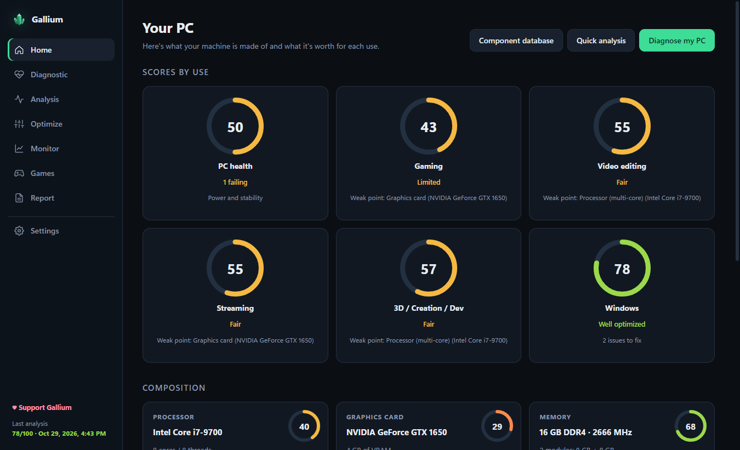Open Settings from the sidebar
The height and width of the screenshot is (450, 740).
click(61, 231)
